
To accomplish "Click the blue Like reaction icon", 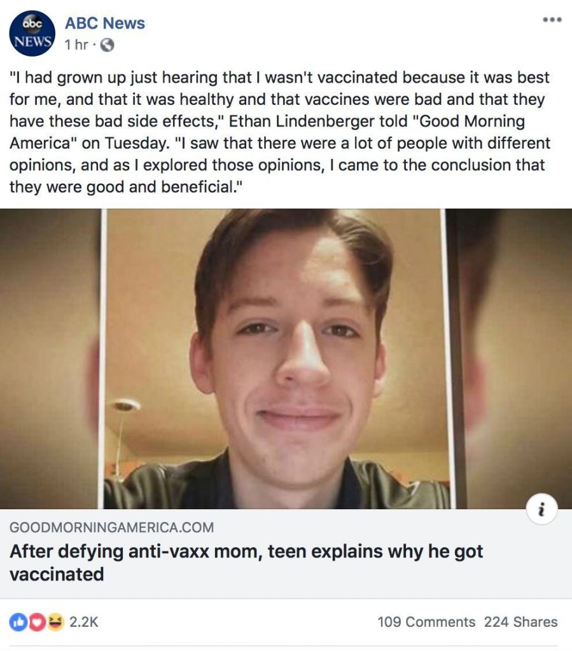I will 18,622.
